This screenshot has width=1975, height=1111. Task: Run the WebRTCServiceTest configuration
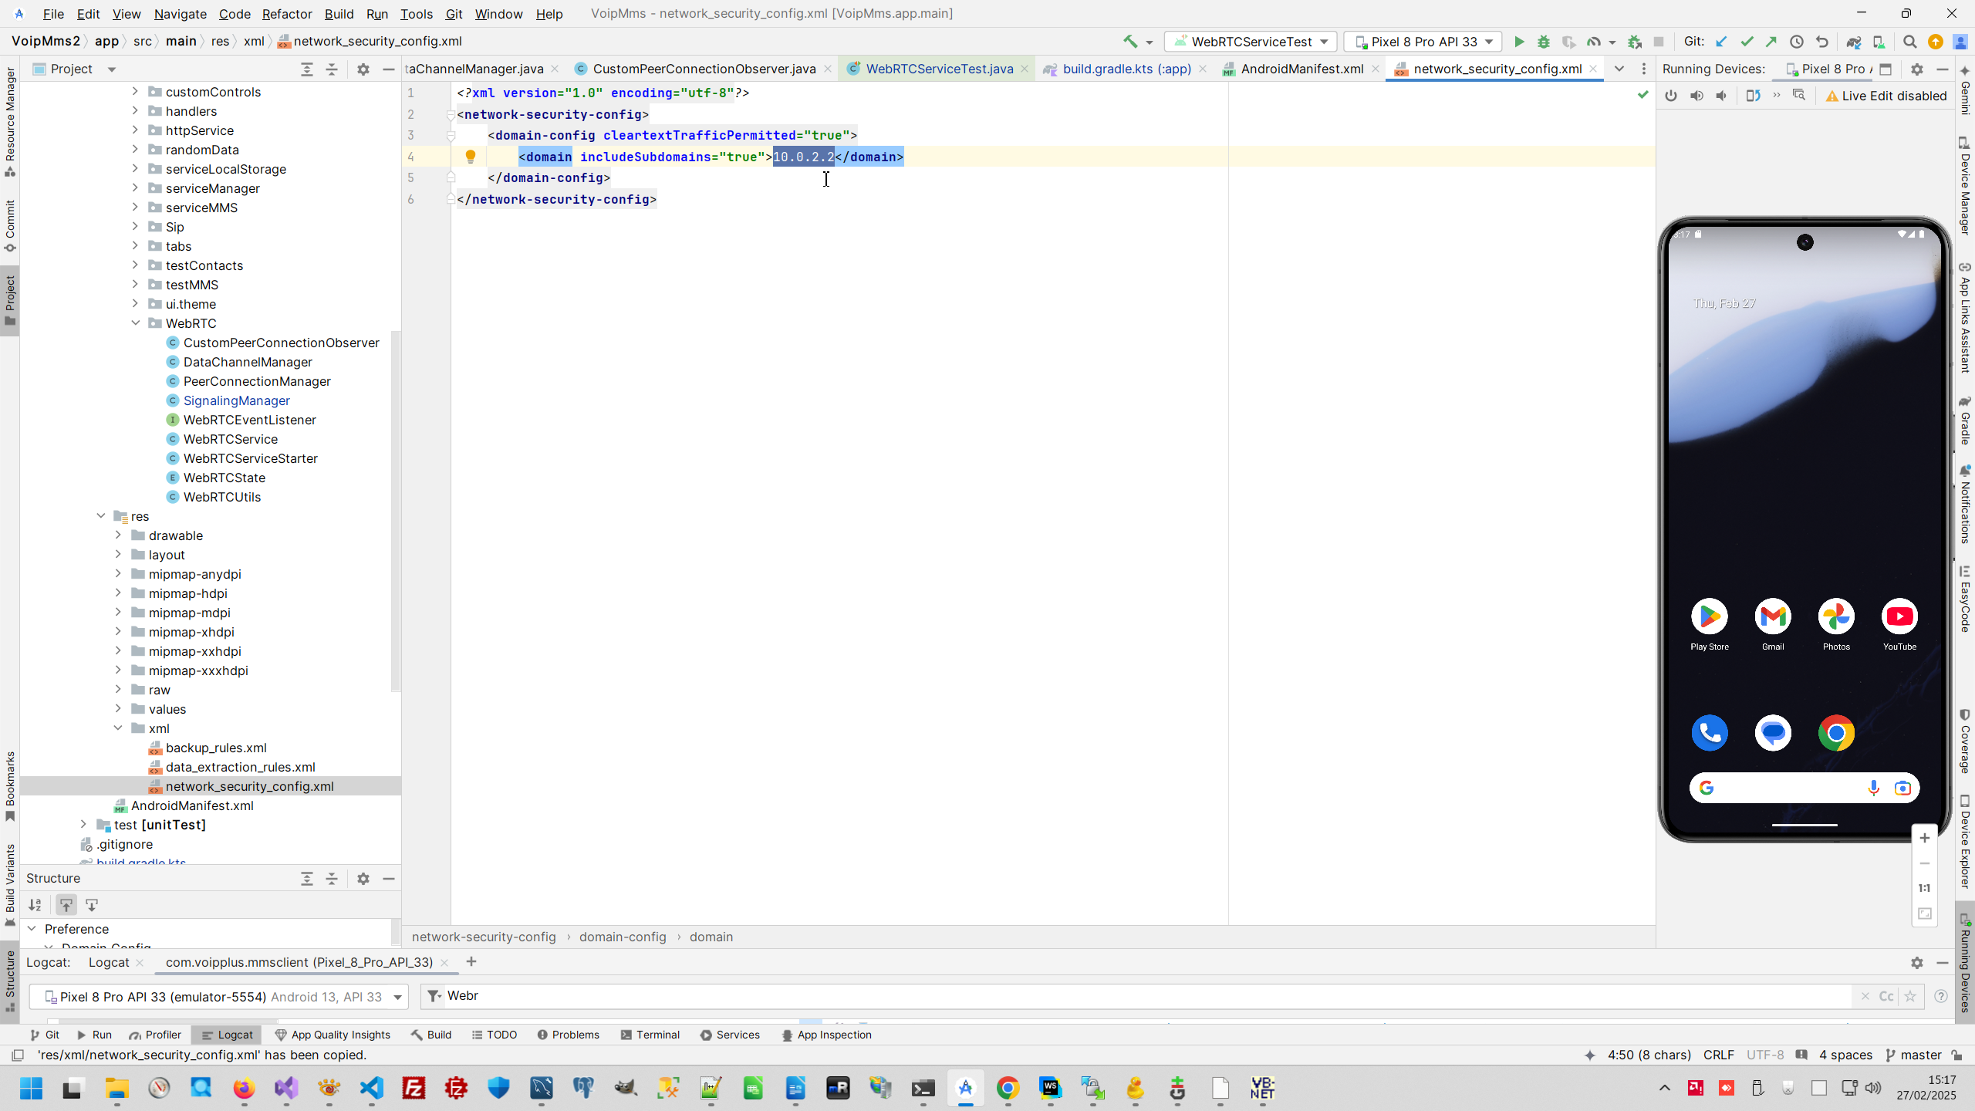pos(1518,42)
